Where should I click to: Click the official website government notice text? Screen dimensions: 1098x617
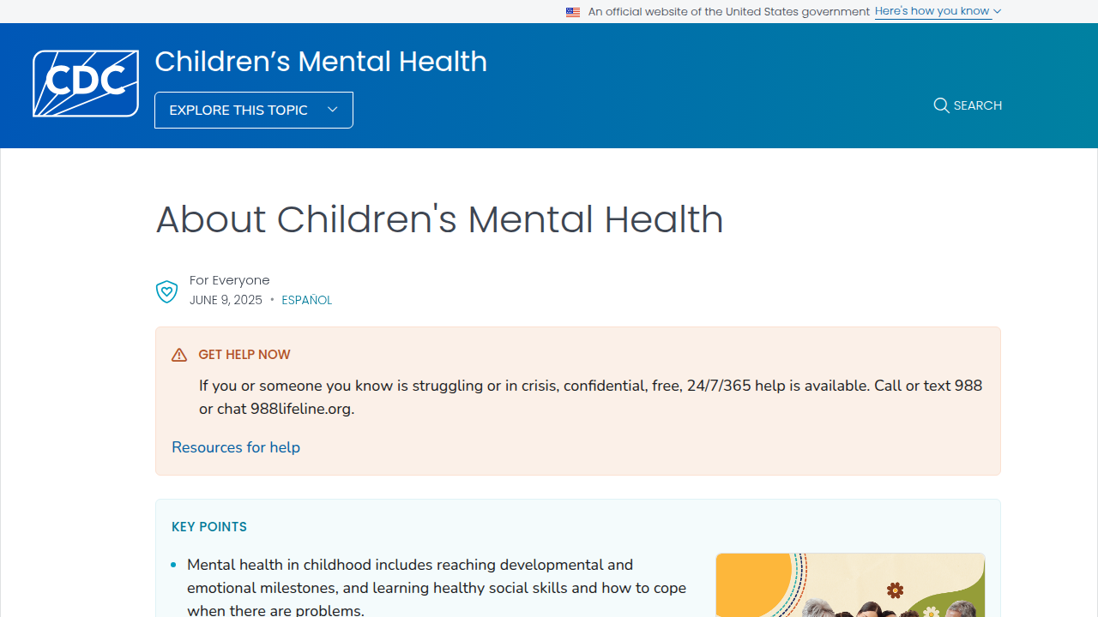click(x=729, y=12)
